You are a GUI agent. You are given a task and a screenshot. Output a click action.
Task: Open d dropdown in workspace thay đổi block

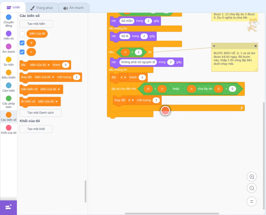pos(131,100)
